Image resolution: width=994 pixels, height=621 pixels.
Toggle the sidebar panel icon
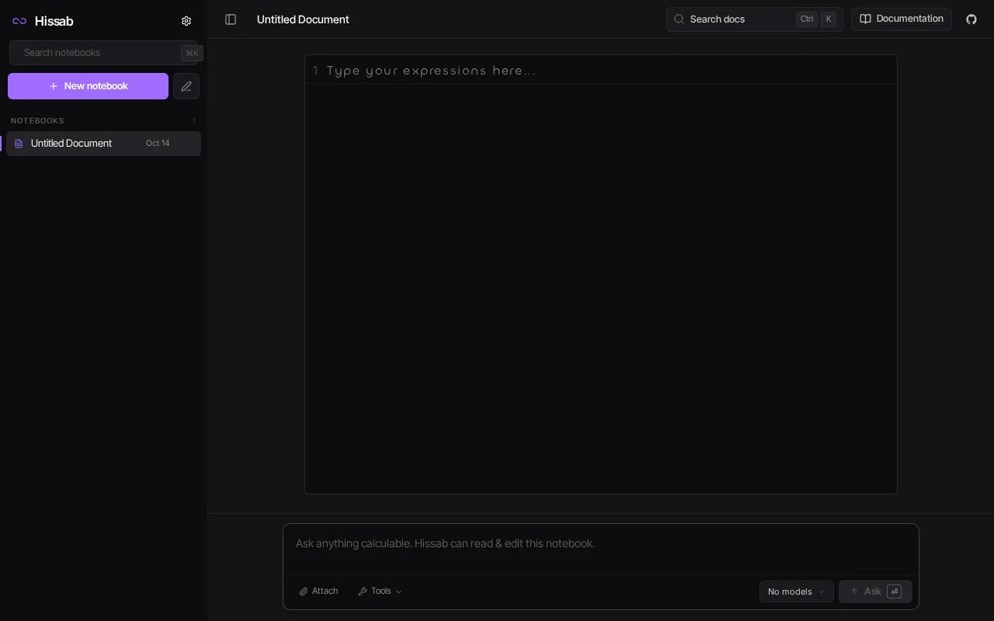(x=231, y=19)
